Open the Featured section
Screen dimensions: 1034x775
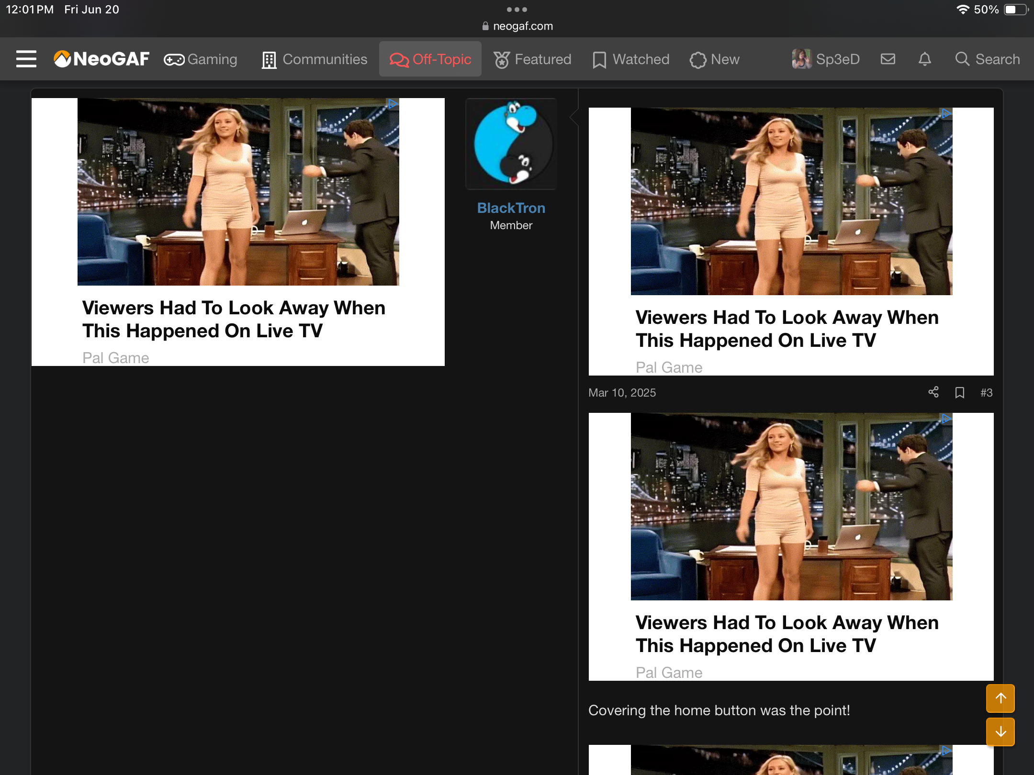coord(532,59)
